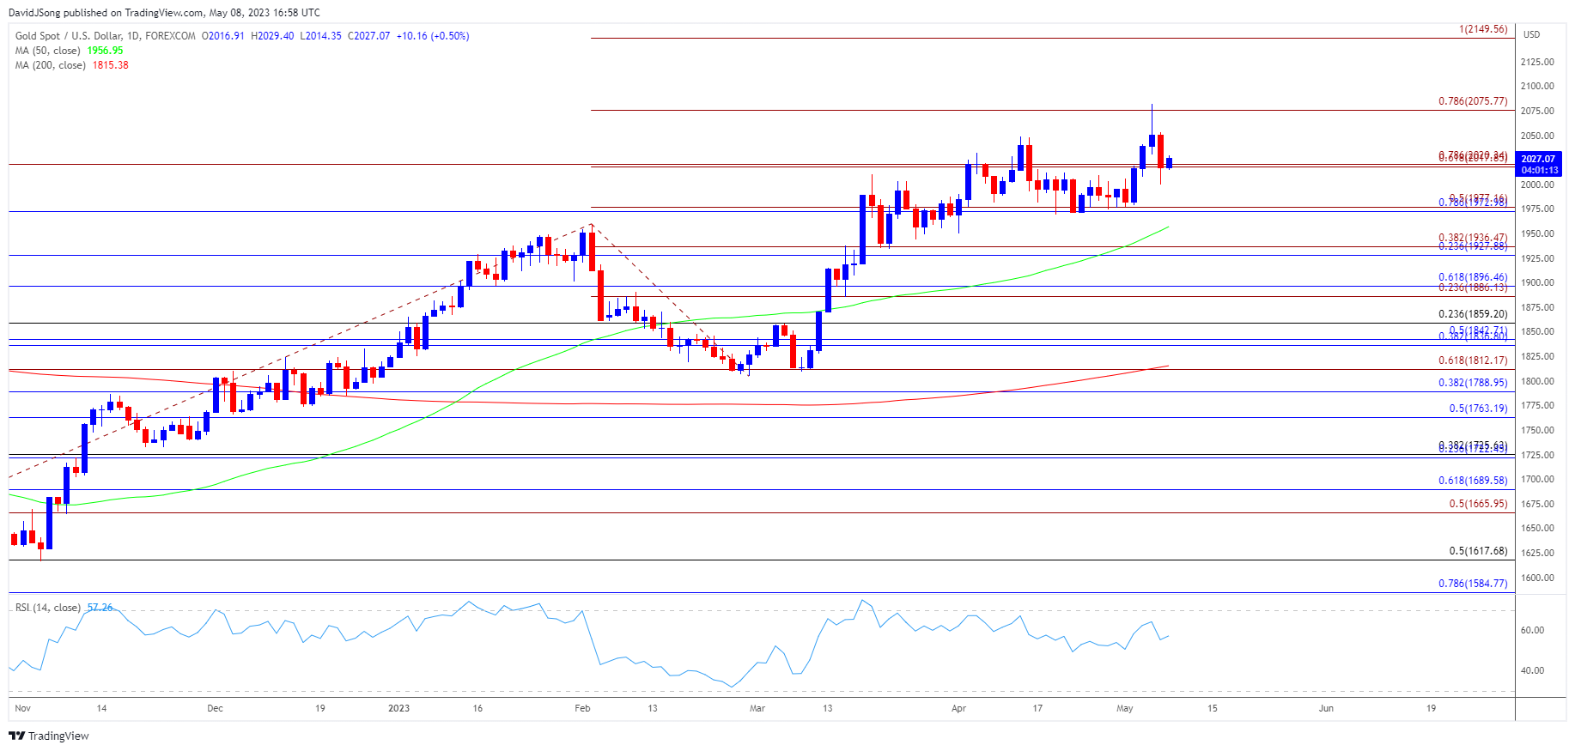Click the RSI (14, close) indicator label
The height and width of the screenshot is (751, 1575).
coord(48,608)
